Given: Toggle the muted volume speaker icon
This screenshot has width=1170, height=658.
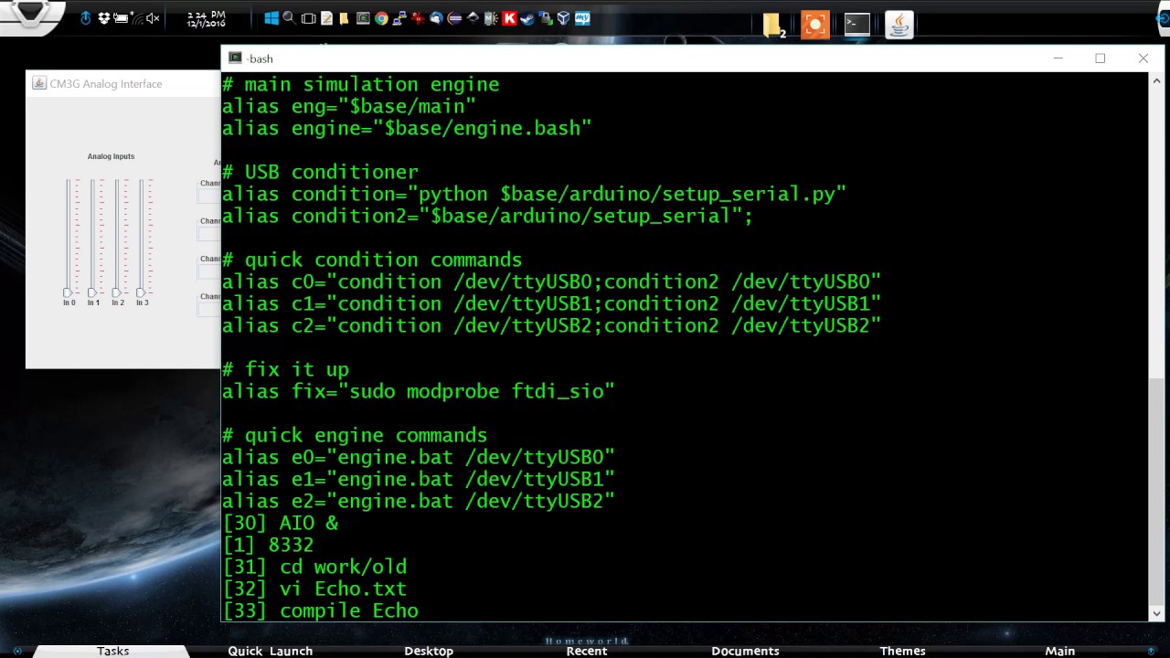Looking at the screenshot, I should [153, 18].
